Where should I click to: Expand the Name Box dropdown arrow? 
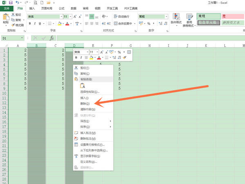tap(22, 38)
